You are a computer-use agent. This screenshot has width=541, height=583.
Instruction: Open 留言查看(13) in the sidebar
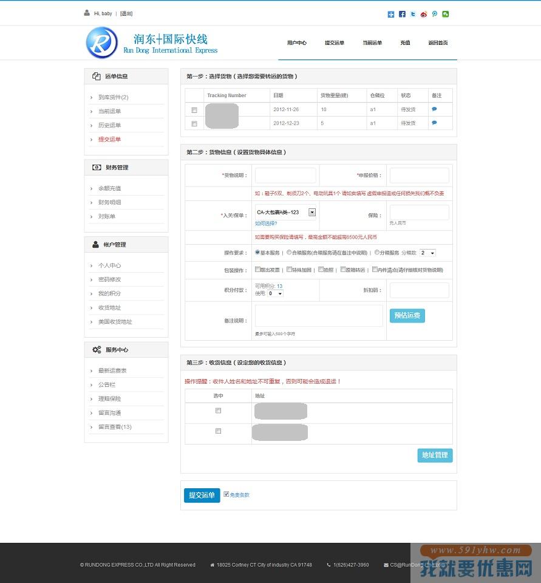[115, 427]
